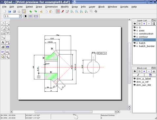This screenshot has width=157, height=120.
Task: Select the hatch tool icon
Action: pos(3,47)
